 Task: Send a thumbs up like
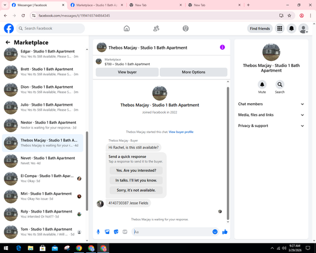(x=225, y=232)
